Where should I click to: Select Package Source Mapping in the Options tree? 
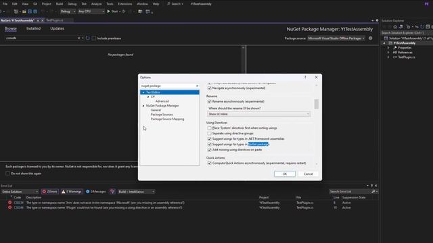(167, 119)
